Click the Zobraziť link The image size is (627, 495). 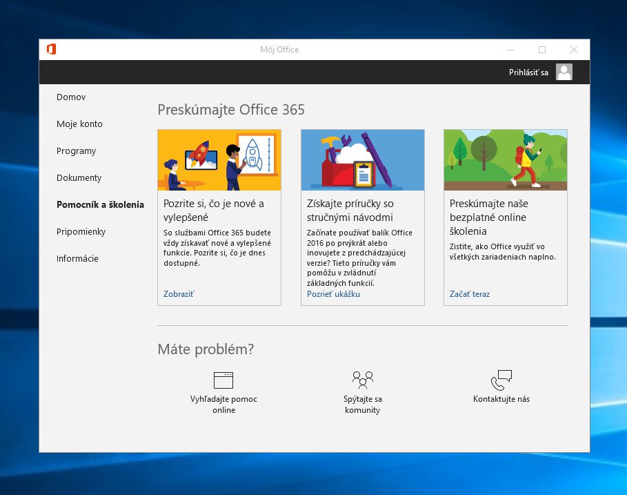pyautogui.click(x=179, y=293)
